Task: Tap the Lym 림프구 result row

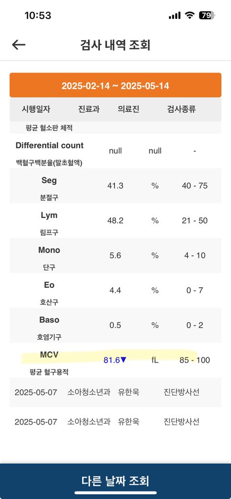Action: coord(115,221)
